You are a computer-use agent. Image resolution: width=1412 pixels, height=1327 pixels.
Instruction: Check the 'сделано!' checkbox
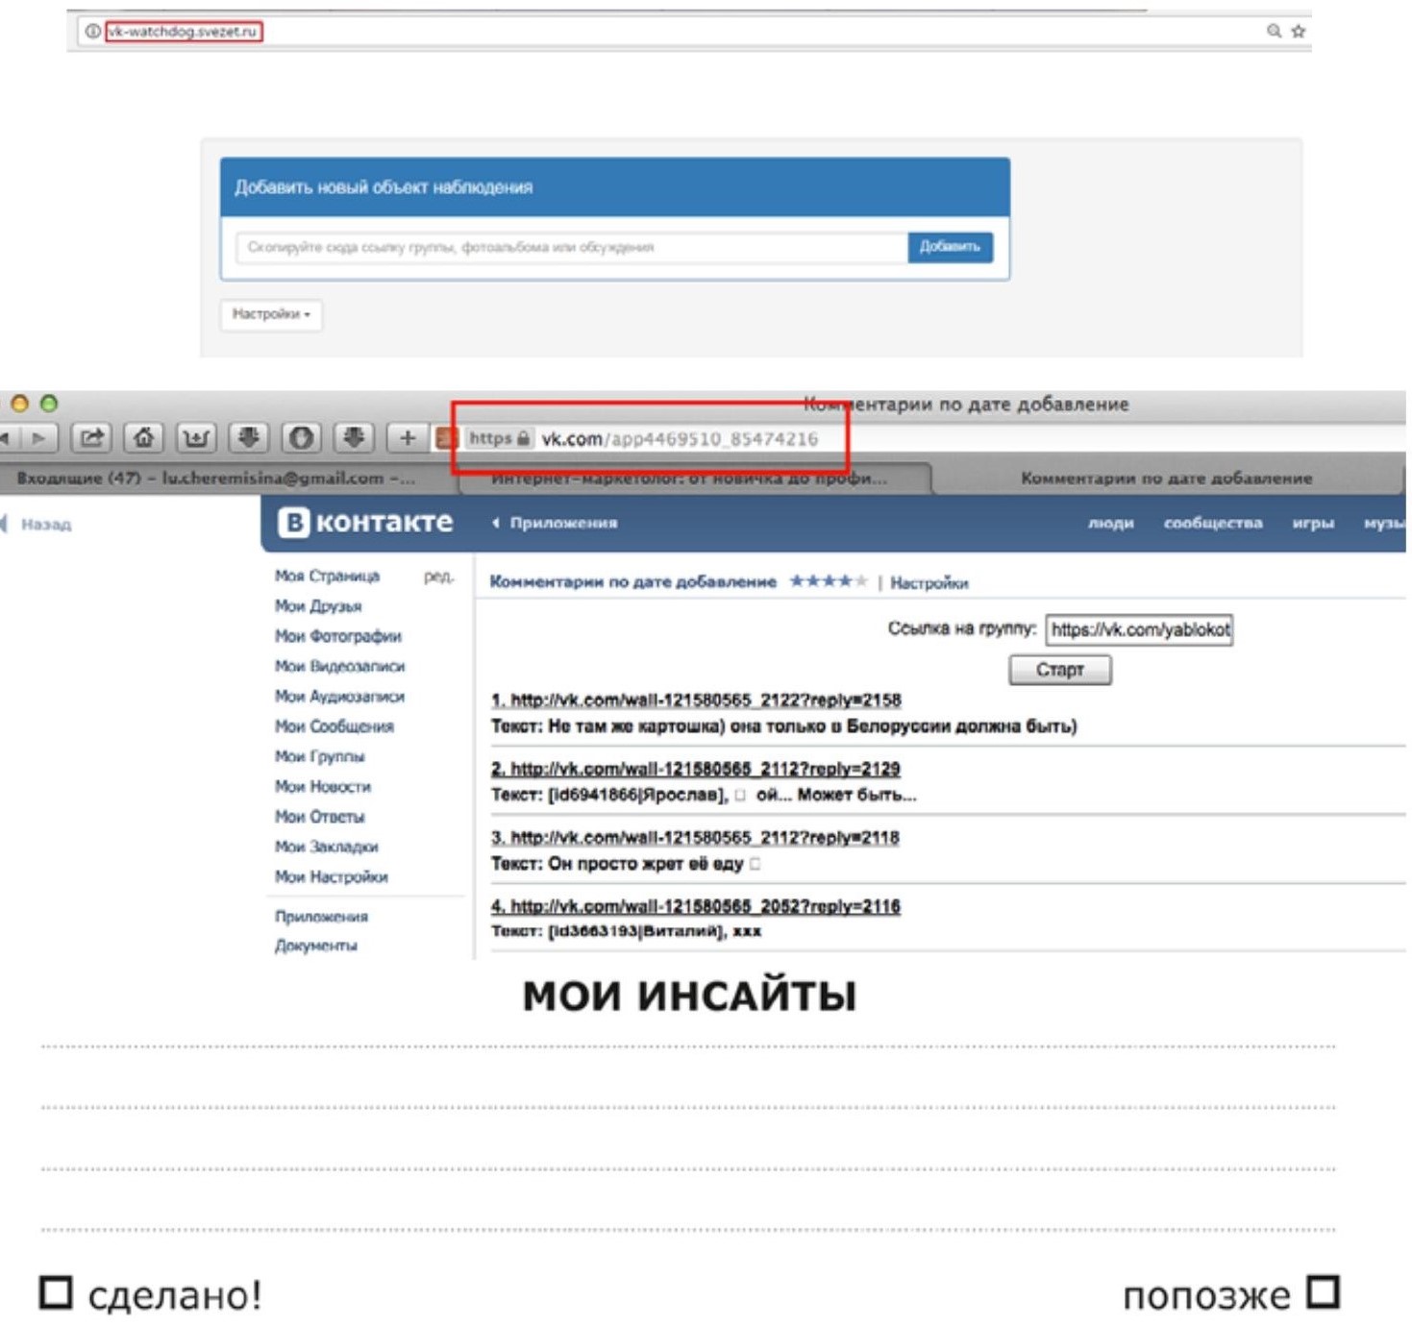tap(56, 1292)
